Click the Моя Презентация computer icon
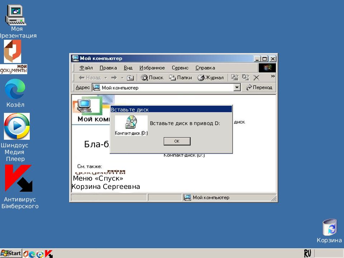The image size is (344, 258). click(x=16, y=15)
